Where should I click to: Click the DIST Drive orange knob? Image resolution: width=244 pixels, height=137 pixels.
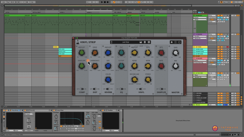click(95, 53)
